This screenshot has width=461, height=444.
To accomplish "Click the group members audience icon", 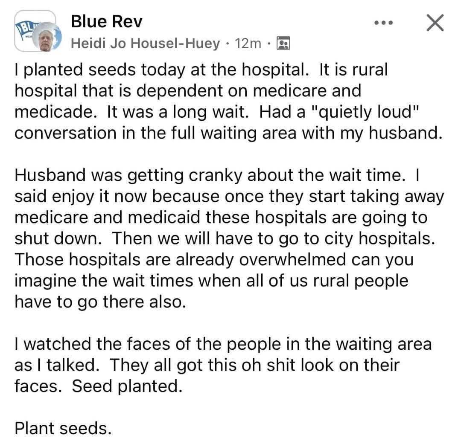I will 284,44.
